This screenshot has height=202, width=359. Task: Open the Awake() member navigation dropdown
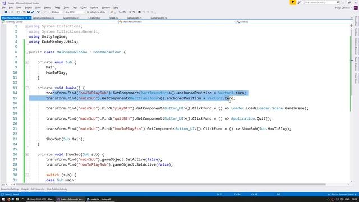click(x=295, y=22)
